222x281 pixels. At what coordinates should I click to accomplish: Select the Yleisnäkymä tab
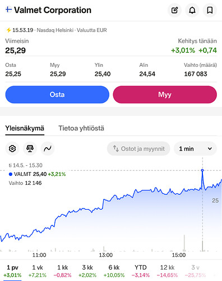coord(25,128)
